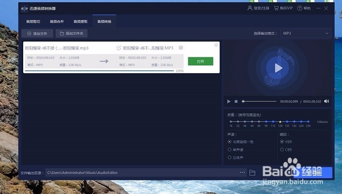Image resolution: width=342 pixels, height=194 pixels.
Task: Click the green 打开 open button
Action: point(200,61)
